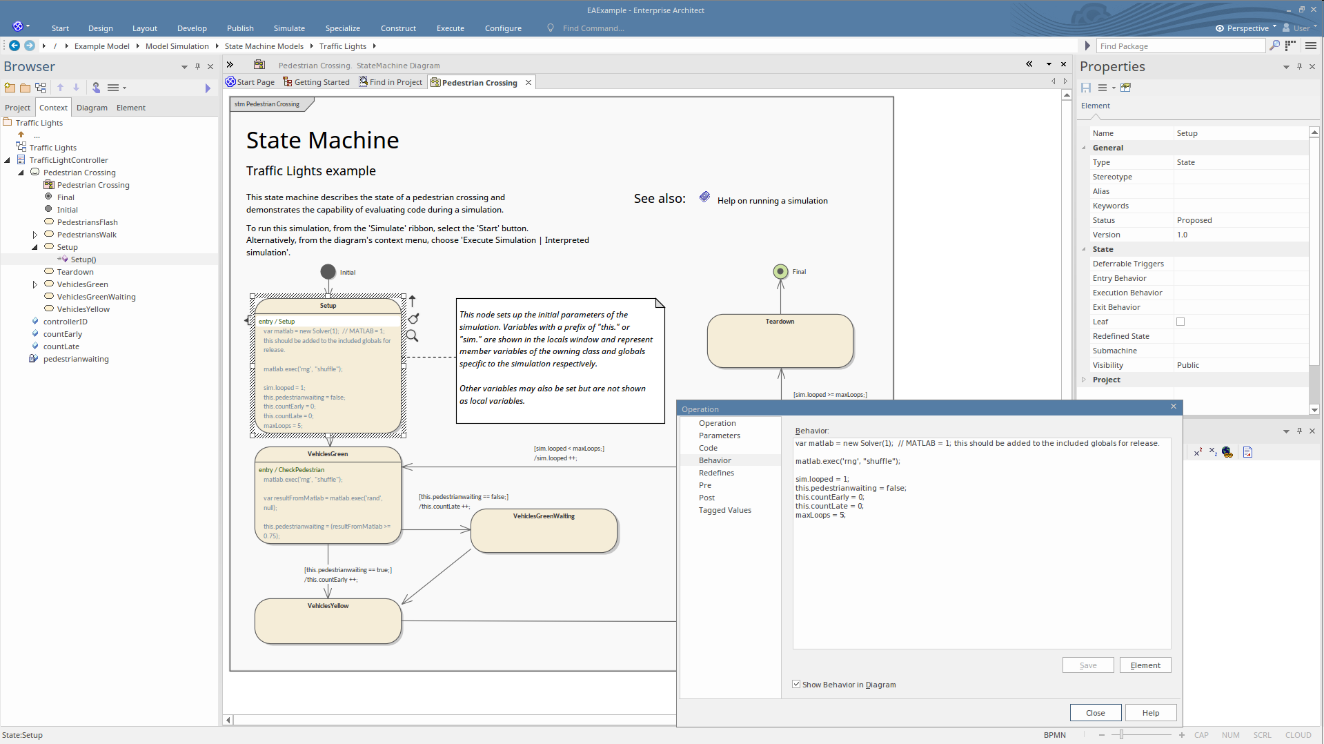The image size is (1324, 744).
Task: Click the hyperlink globe icon
Action: pyautogui.click(x=1227, y=452)
